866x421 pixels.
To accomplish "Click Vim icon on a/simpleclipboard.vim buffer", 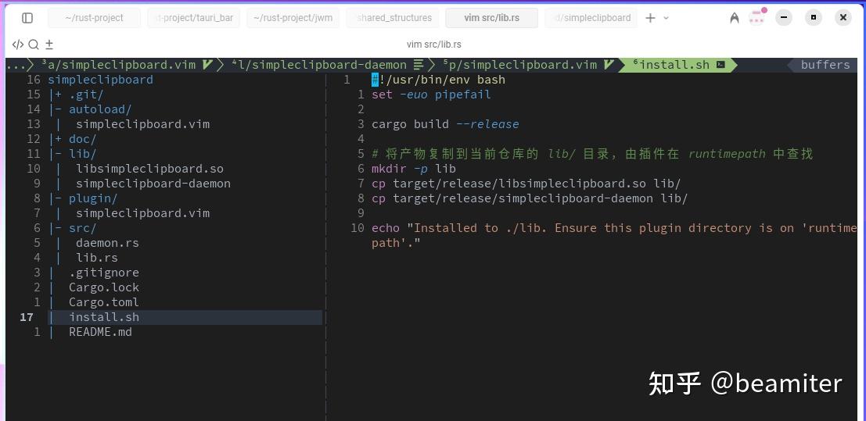I will click(x=207, y=65).
